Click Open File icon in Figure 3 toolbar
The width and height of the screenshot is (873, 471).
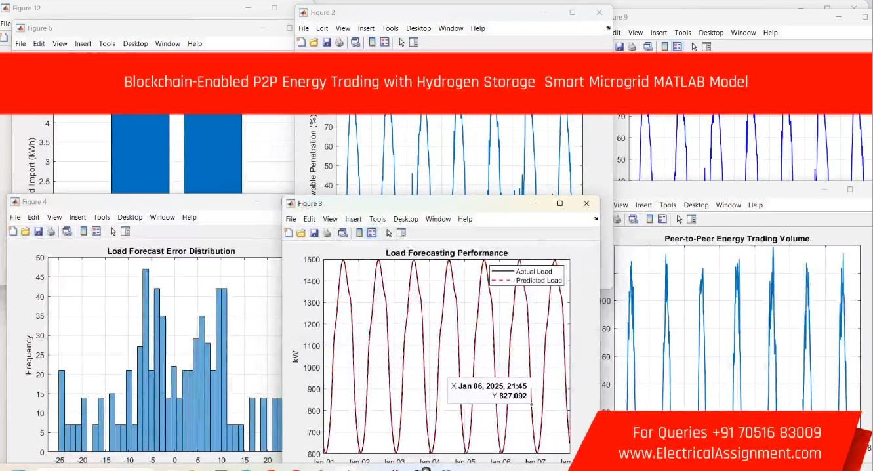tap(300, 233)
